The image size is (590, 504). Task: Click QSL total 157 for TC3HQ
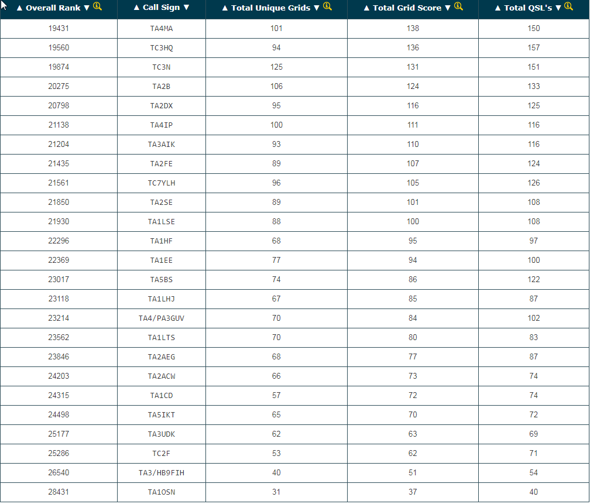(x=534, y=47)
